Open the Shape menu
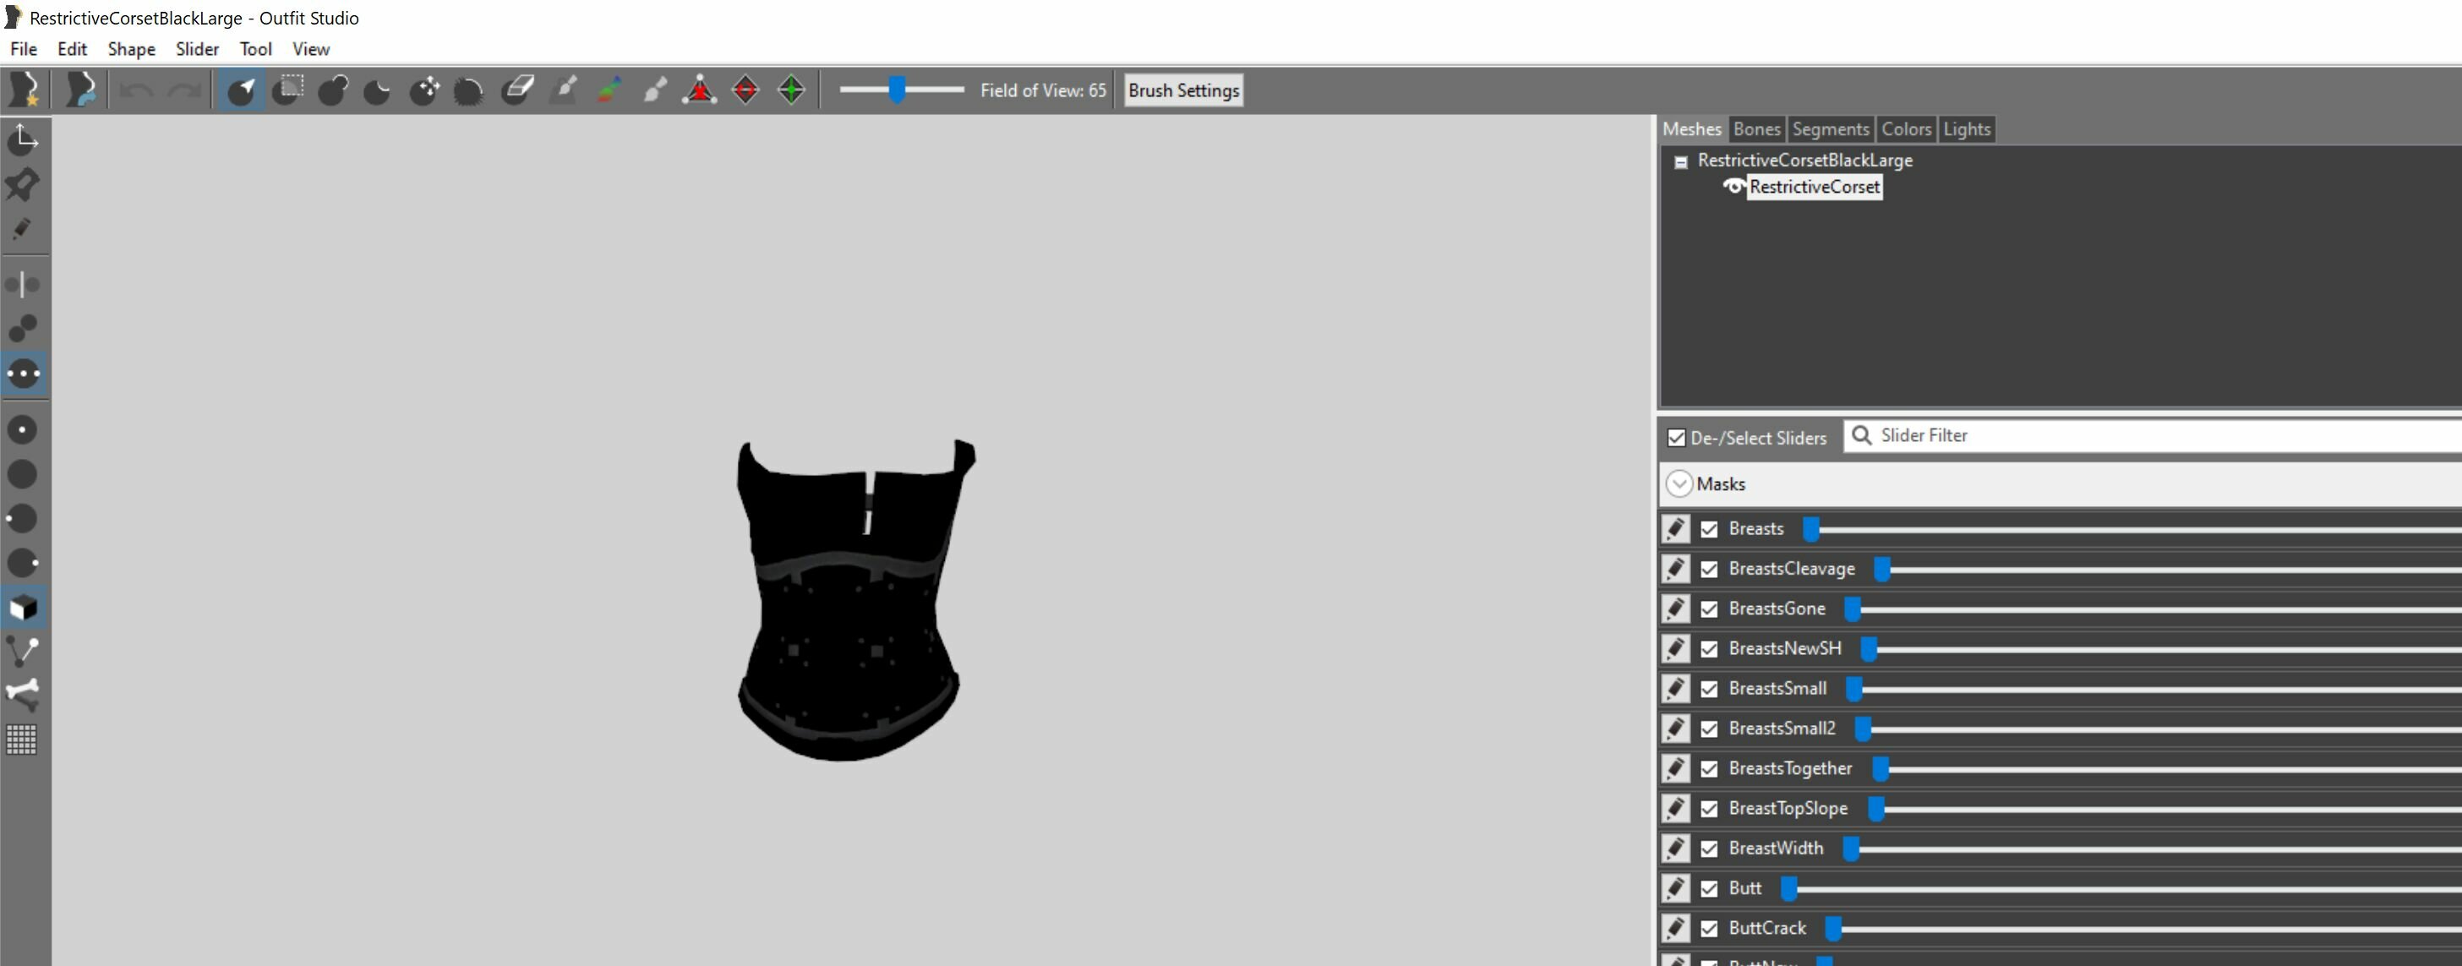The height and width of the screenshot is (966, 2462). click(131, 49)
